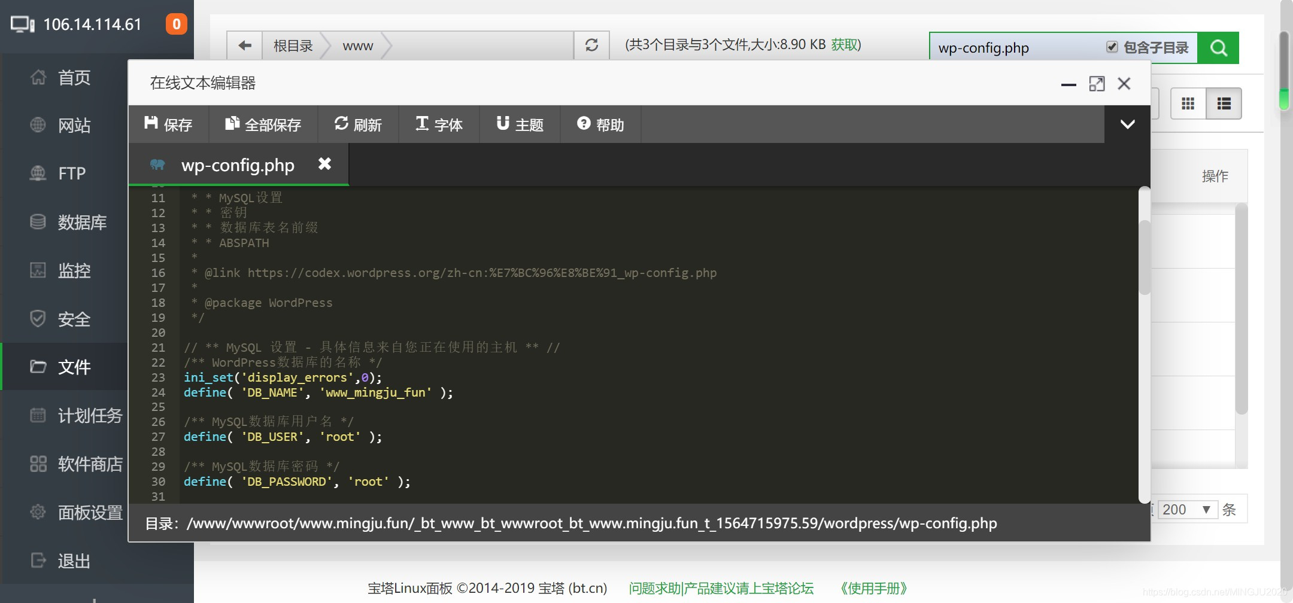Close the wp-config.php tab
Viewport: 1293px width, 603px height.
(x=324, y=164)
